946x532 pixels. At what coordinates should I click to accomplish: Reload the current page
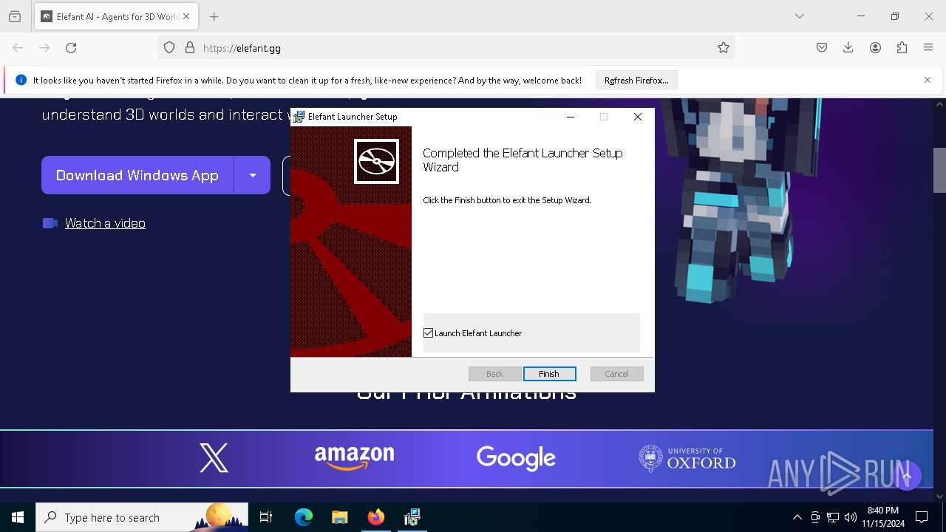click(x=71, y=48)
